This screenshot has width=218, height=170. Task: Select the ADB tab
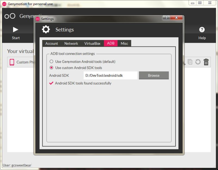click(111, 43)
